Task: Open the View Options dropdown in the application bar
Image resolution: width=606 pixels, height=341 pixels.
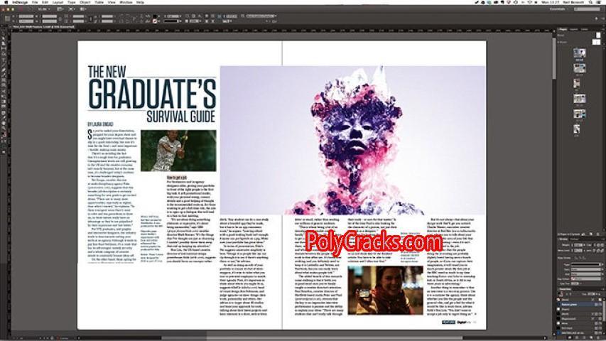Action: pyautogui.click(x=60, y=9)
